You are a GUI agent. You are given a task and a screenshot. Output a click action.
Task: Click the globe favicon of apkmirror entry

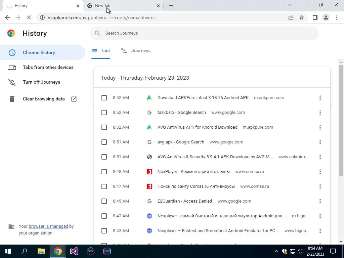(x=149, y=157)
